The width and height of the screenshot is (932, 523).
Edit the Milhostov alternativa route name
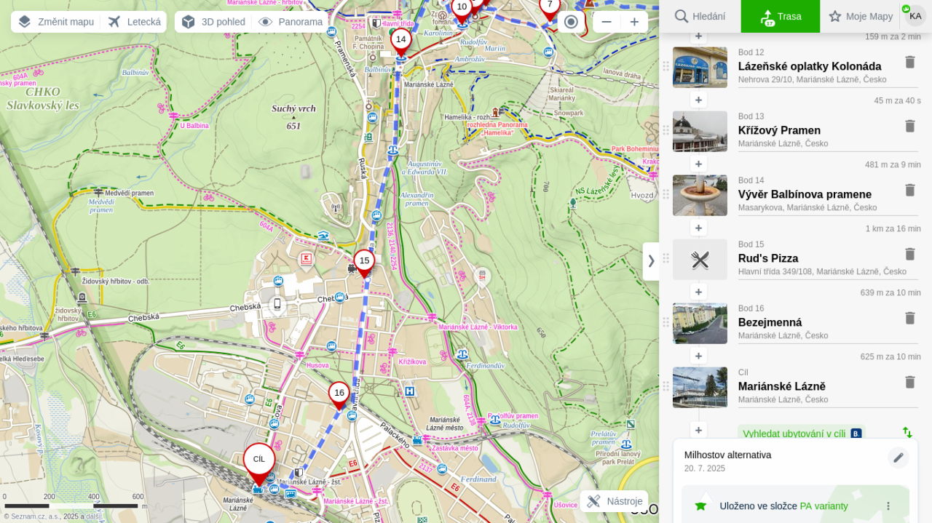tap(898, 458)
